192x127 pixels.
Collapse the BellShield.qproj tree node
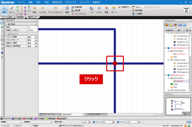click(165, 75)
